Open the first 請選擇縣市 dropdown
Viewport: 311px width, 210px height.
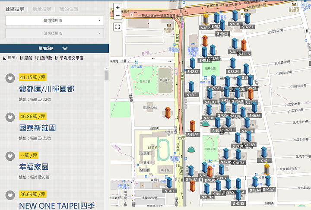(54, 20)
